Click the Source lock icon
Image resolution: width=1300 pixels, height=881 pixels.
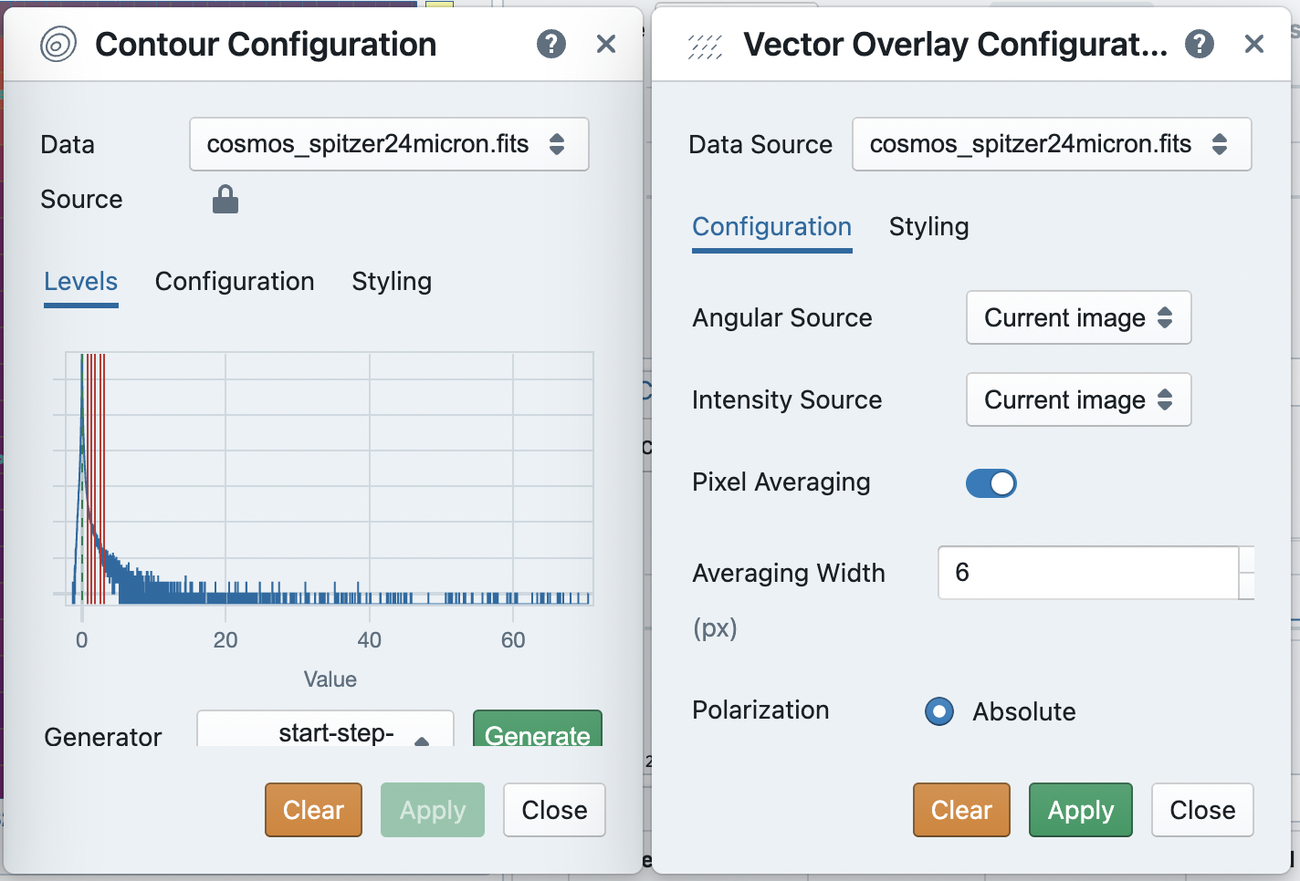tap(224, 199)
